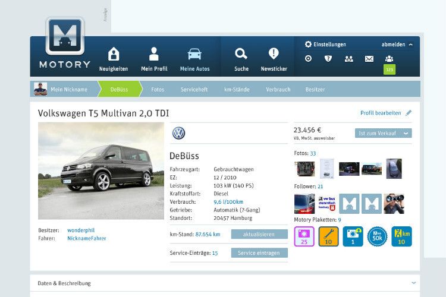The height and width of the screenshot is (297, 446).
Task: Click the Profil bearbeiten link
Action: (381, 113)
